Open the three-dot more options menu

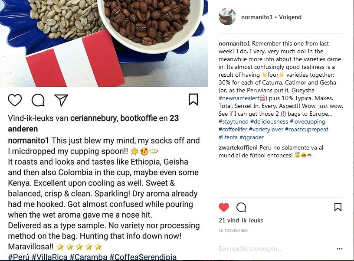pos(340,249)
